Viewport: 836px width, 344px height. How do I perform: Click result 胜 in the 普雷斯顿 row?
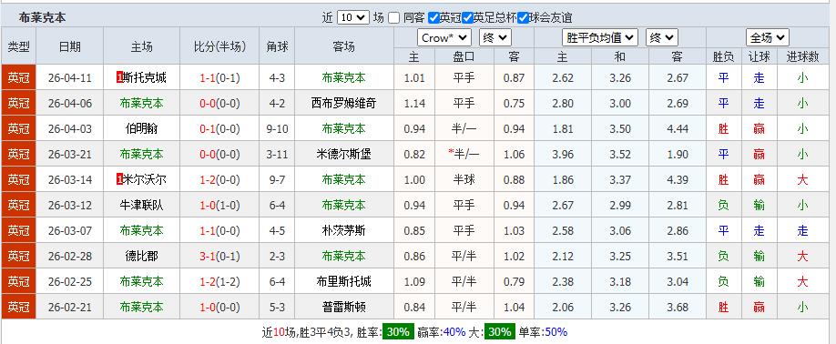click(x=723, y=308)
